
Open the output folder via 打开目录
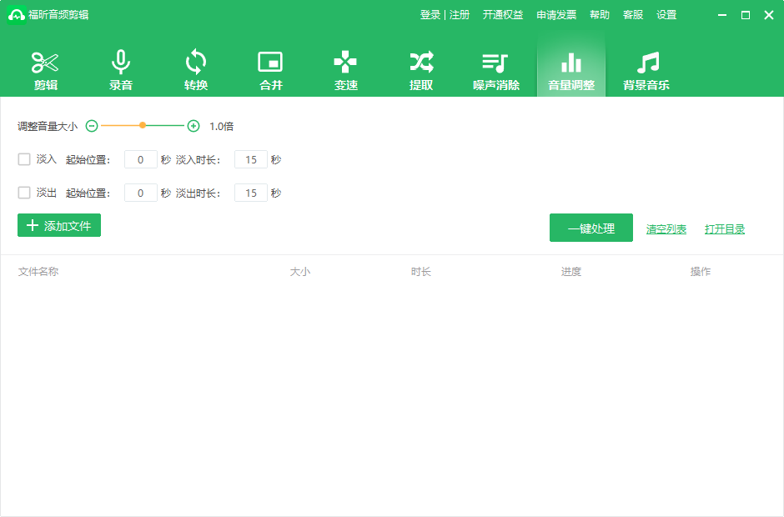click(724, 228)
